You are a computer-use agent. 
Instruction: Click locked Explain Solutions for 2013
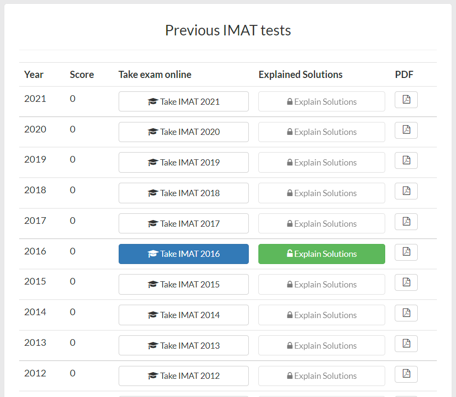tap(322, 345)
